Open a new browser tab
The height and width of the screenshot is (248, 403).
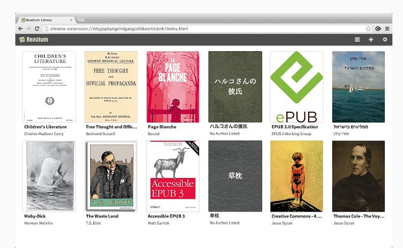(x=81, y=20)
